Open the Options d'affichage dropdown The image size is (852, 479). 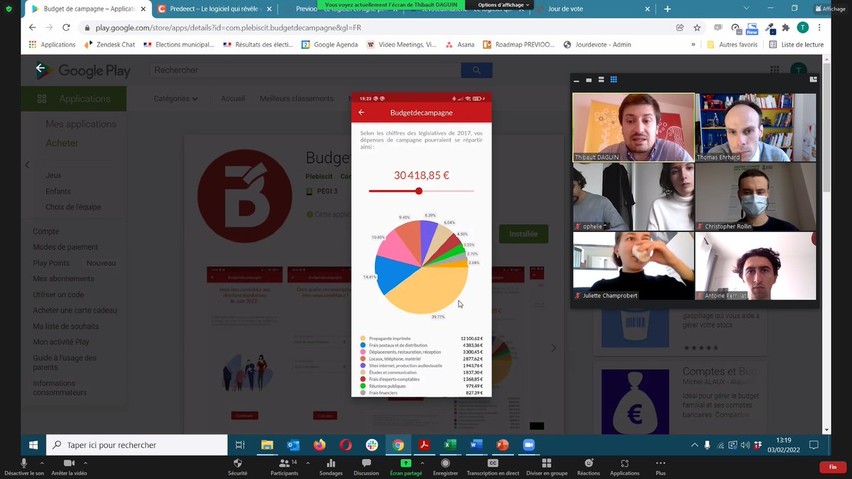[x=504, y=5]
